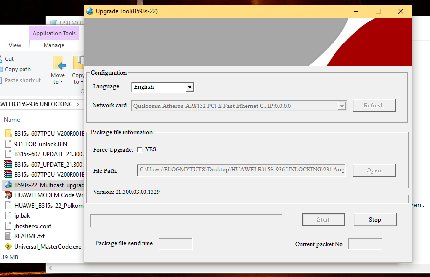Click the Copy to icon in ribbon
430x277 pixels.
tap(79, 63)
